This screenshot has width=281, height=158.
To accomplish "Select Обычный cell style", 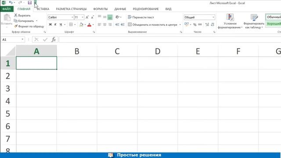I will point(274,17).
